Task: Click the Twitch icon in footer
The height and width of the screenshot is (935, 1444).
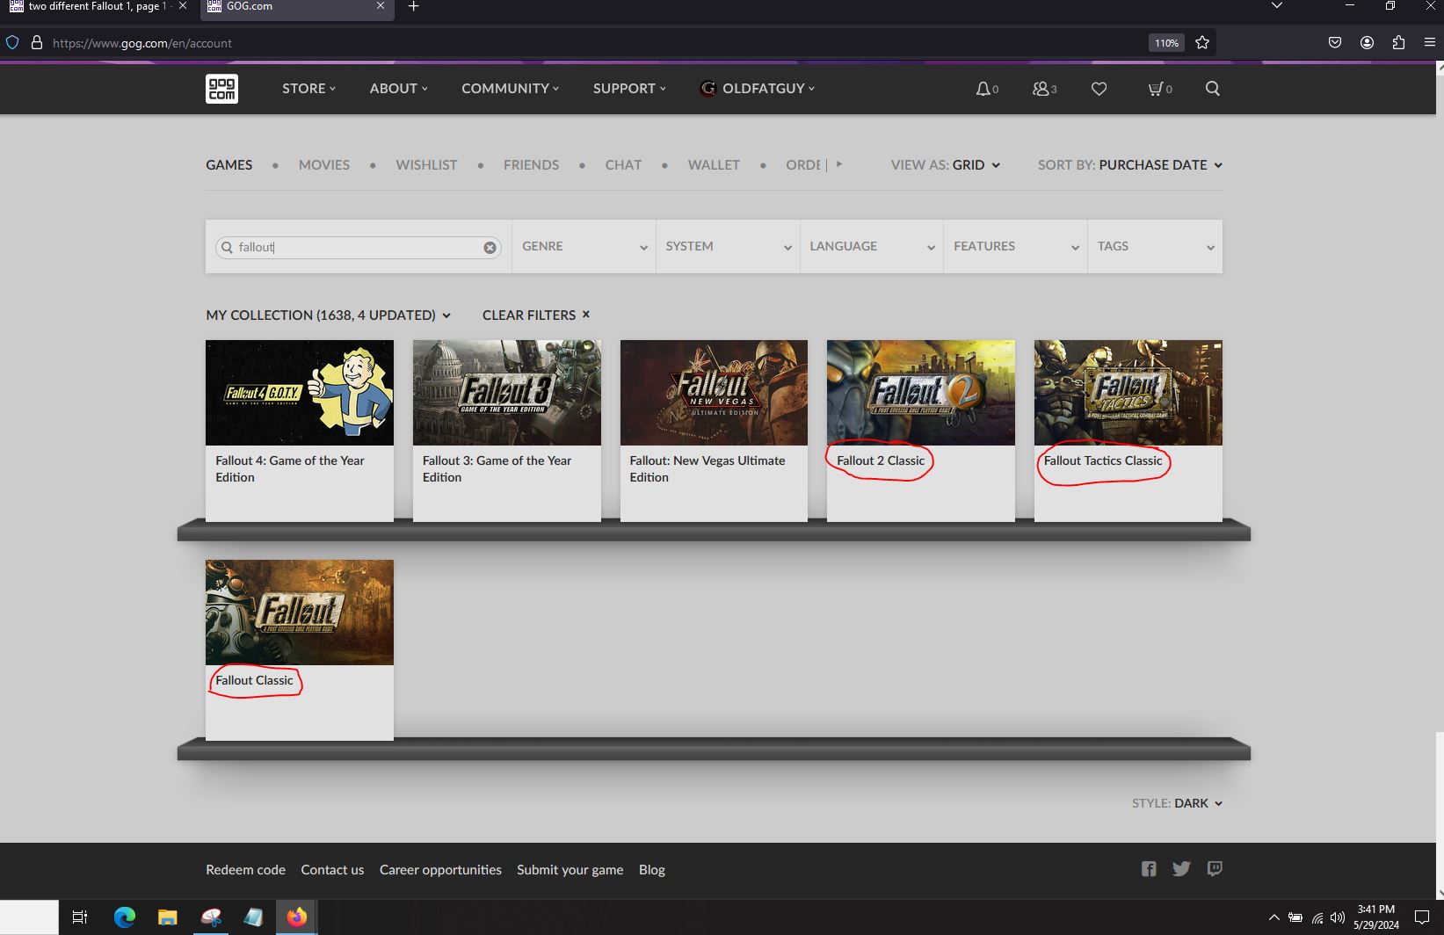Action: (1215, 869)
